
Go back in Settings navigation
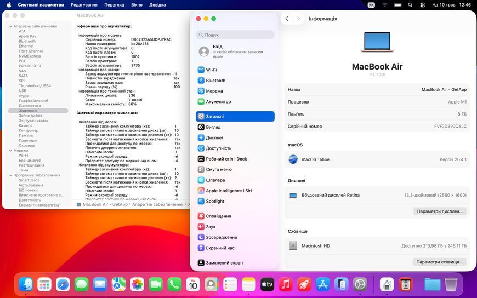(x=287, y=19)
